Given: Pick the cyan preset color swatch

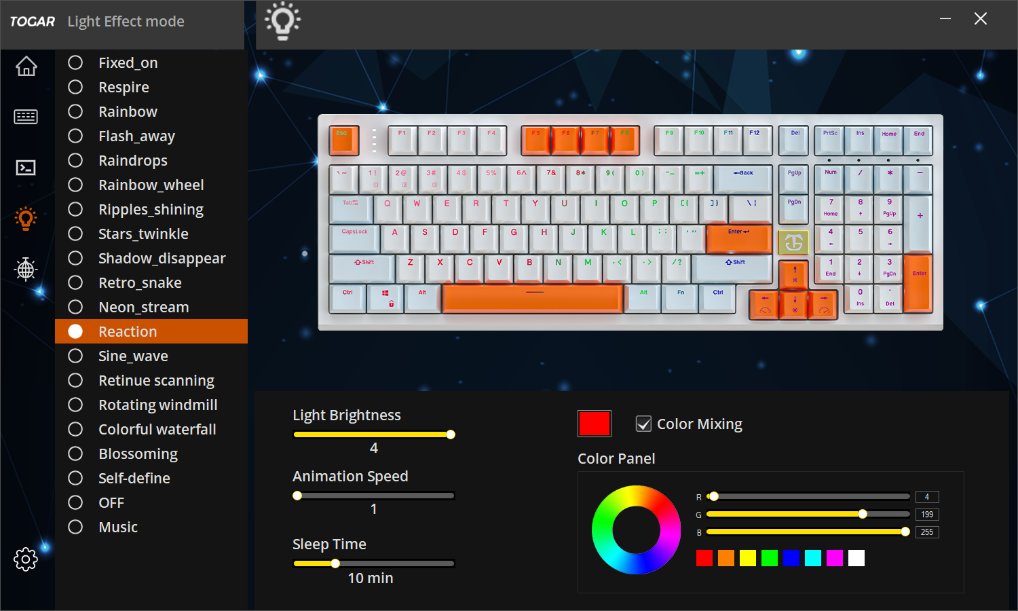Looking at the screenshot, I should pyautogui.click(x=813, y=558).
